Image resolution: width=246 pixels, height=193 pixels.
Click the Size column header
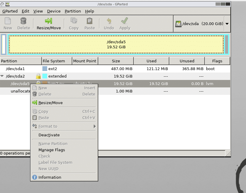(x=116, y=61)
